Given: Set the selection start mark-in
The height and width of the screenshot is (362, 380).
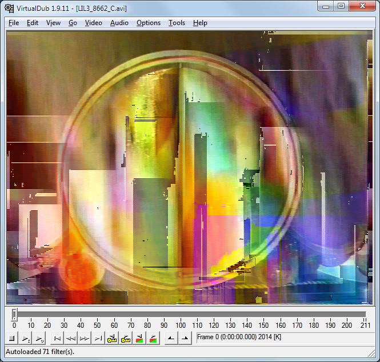Looking at the screenshot, I should coord(171,338).
